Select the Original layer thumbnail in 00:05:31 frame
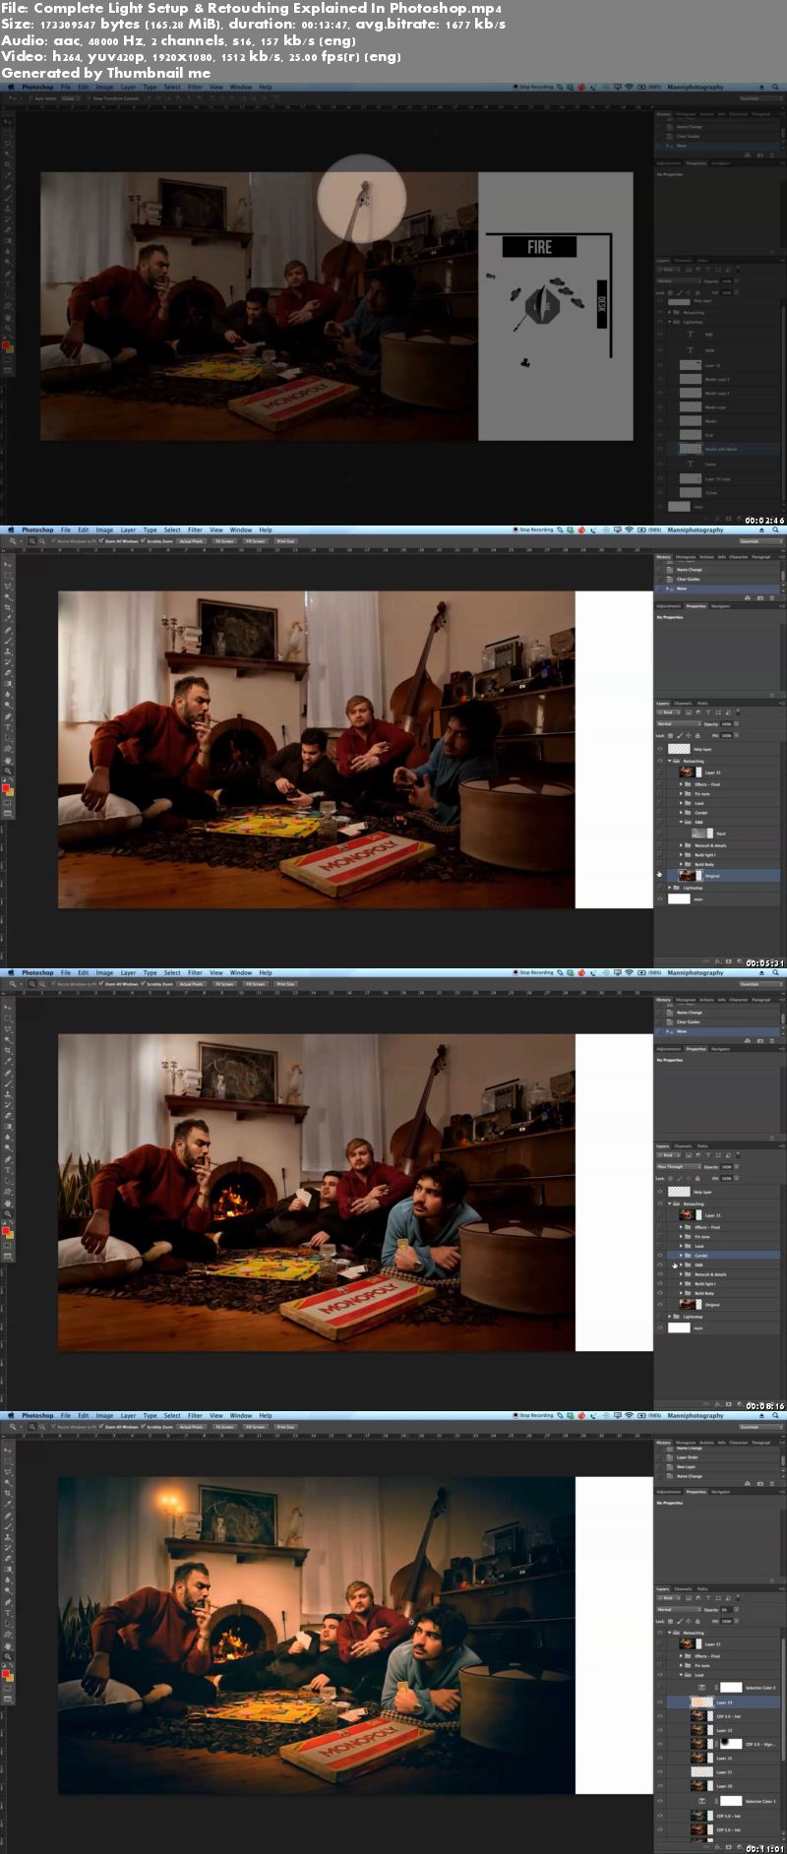This screenshot has height=1854, width=787. (688, 876)
